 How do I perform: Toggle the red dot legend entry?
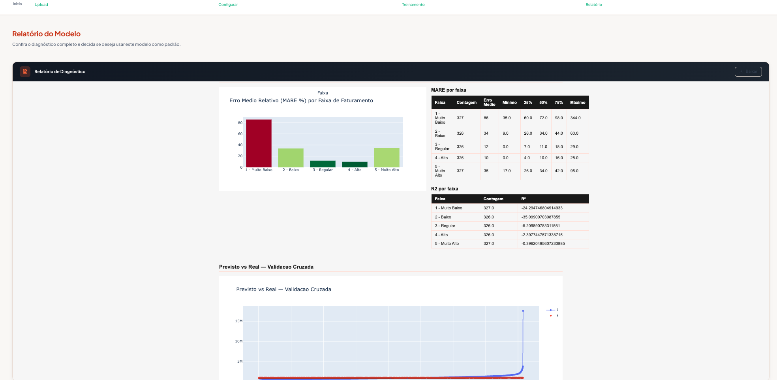click(552, 316)
